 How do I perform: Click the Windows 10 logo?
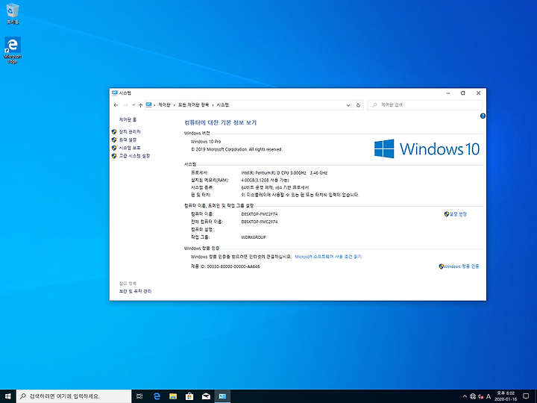click(427, 149)
